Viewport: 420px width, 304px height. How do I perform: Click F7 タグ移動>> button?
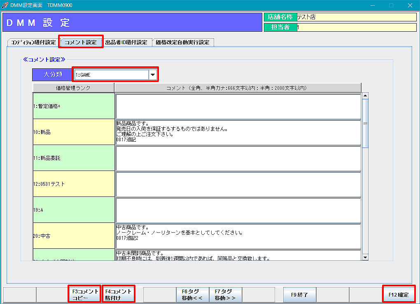click(x=225, y=295)
